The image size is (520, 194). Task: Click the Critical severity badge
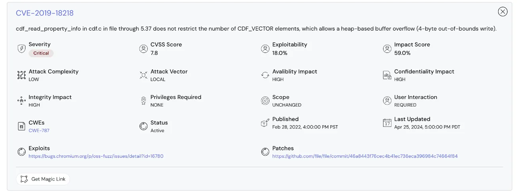[x=41, y=53]
